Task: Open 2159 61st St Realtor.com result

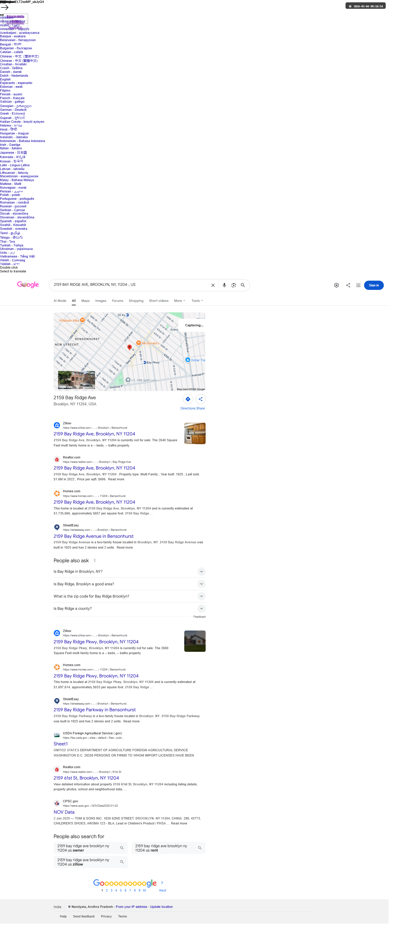Action: coord(86,778)
